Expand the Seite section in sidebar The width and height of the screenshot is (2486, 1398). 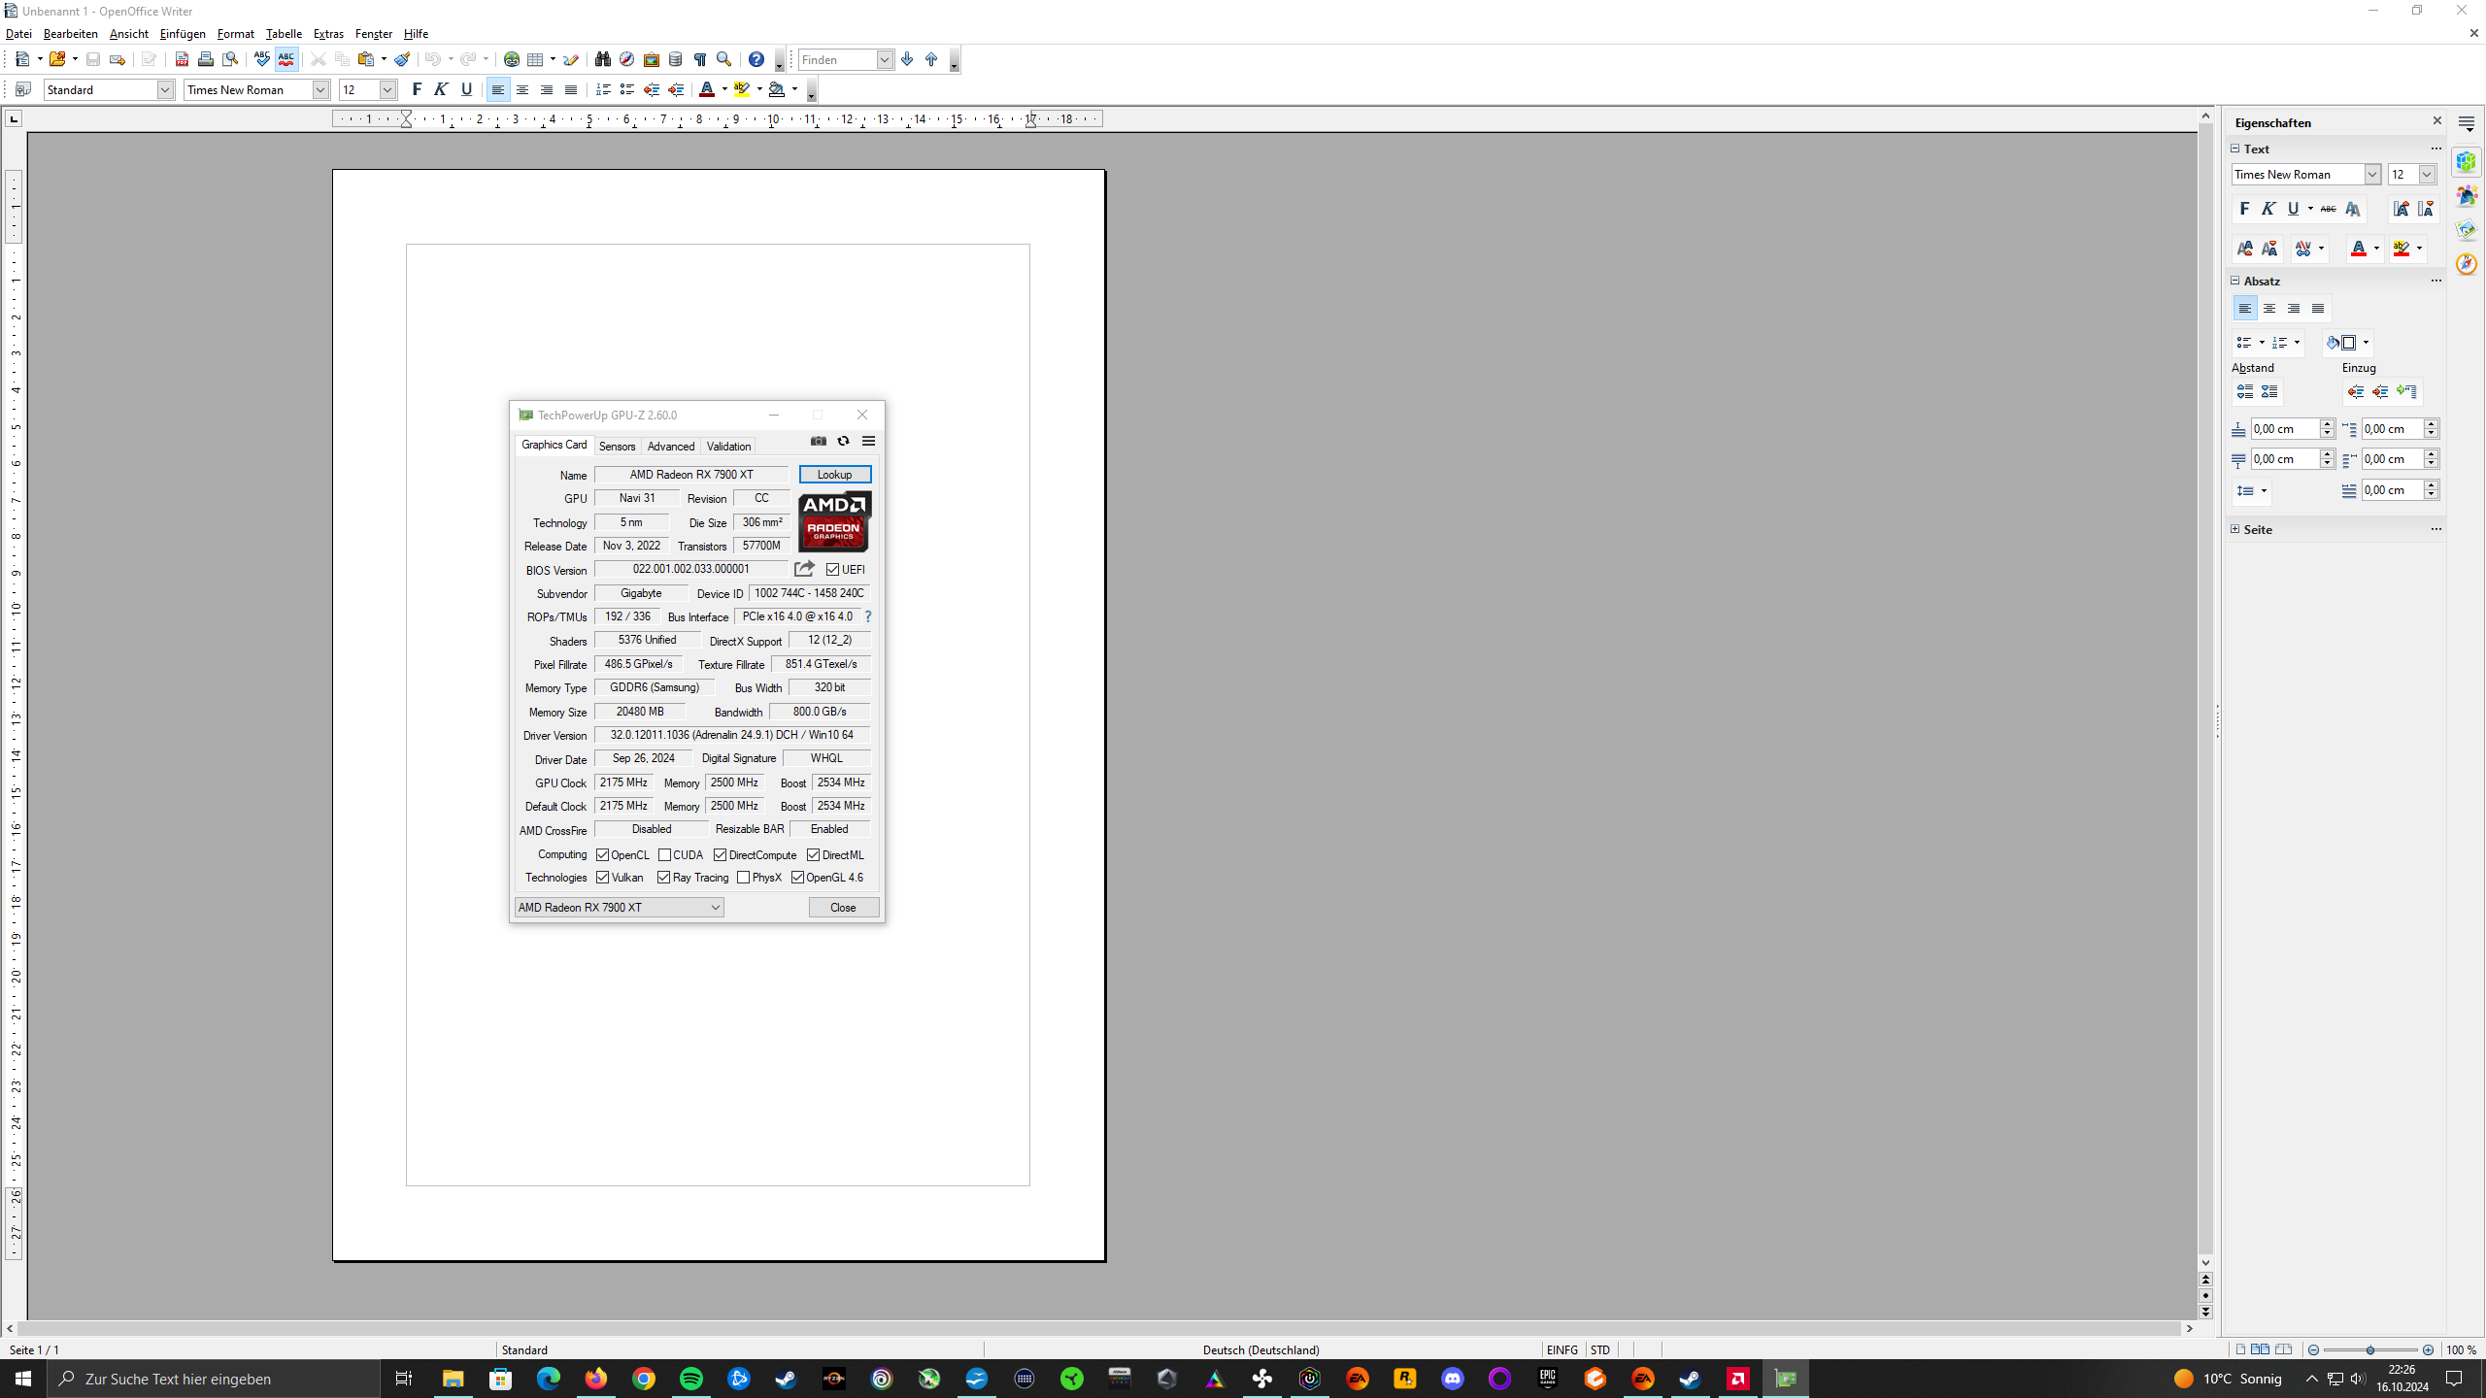2235,529
